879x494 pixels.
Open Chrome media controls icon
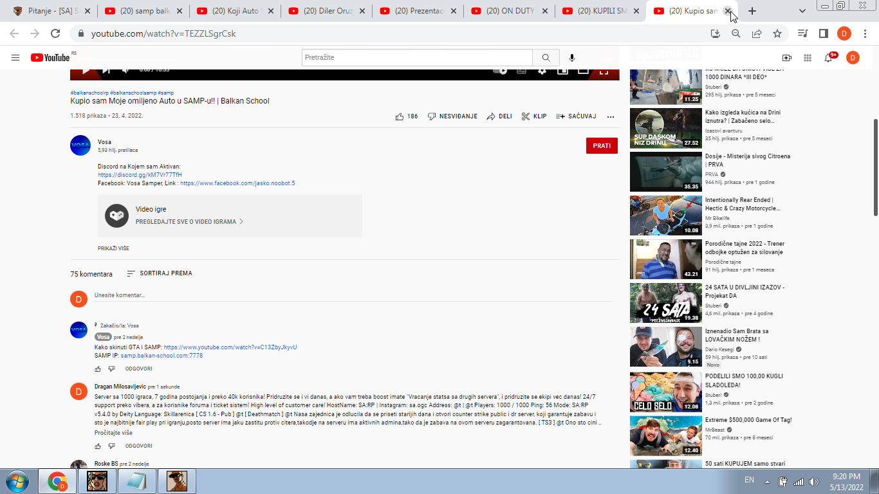pyautogui.click(x=802, y=33)
